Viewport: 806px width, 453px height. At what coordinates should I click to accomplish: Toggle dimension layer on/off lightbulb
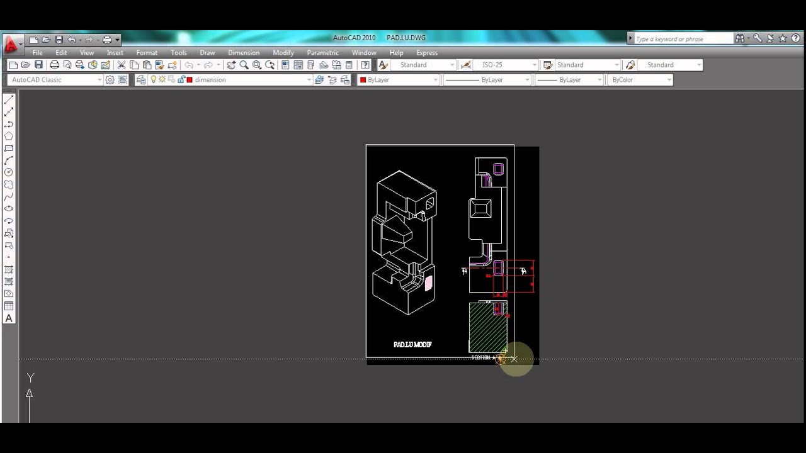click(153, 80)
